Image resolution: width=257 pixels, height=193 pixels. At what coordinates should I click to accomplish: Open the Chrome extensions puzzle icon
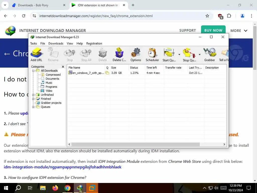tap(229, 16)
